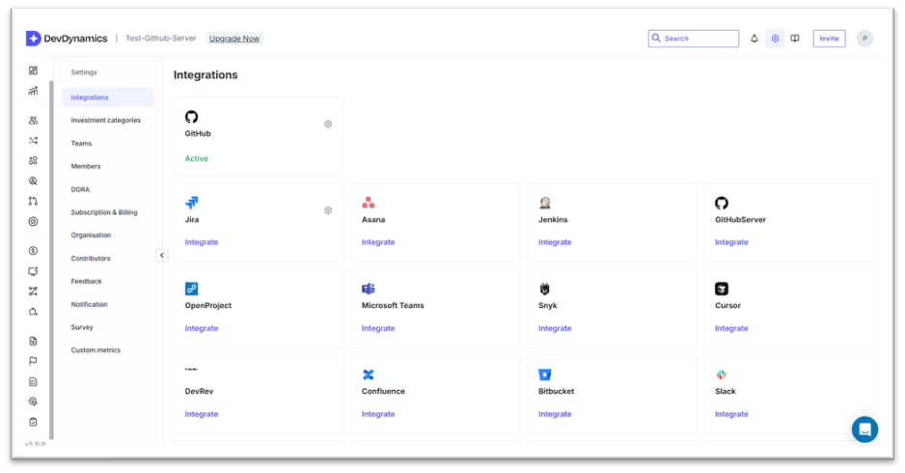This screenshot has height=473, width=905.
Task: Open the search magnifier icon in sidebar
Action: pos(33,181)
